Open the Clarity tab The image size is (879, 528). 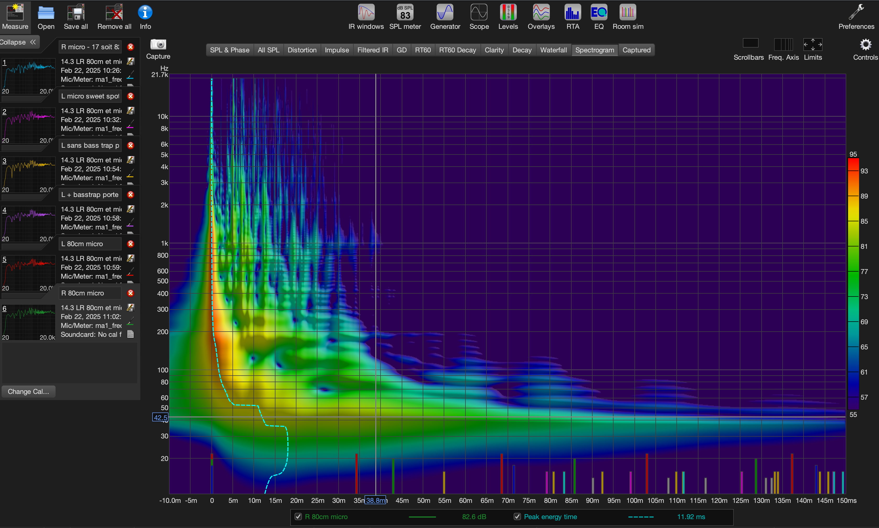(x=494, y=50)
